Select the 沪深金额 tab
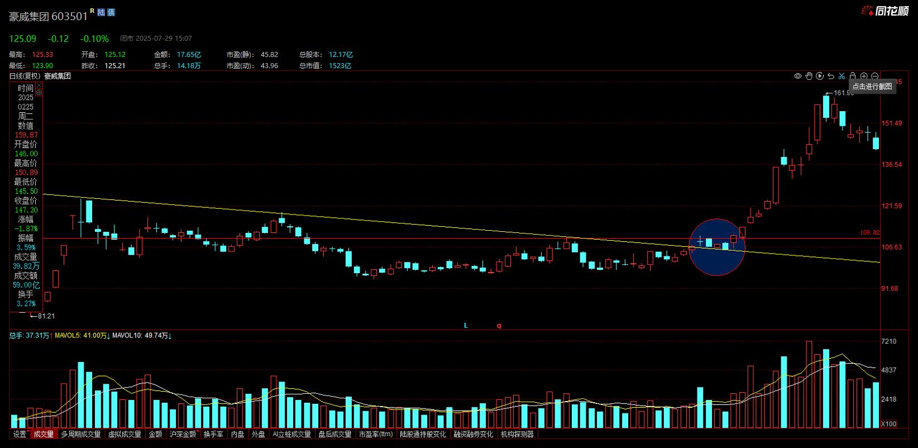Screen dimensions: 918x448 [x=184, y=434]
